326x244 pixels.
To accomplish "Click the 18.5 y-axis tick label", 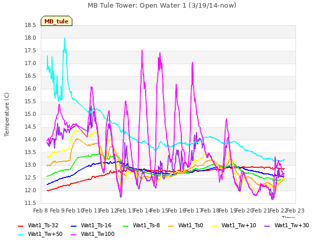I will pyautogui.click(x=31, y=25).
